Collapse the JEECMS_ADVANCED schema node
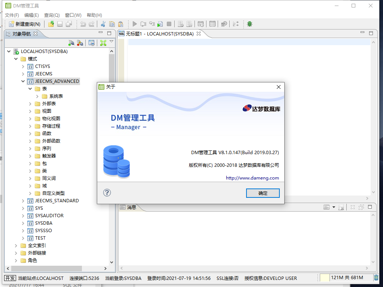This screenshot has height=287, width=383. (23, 81)
